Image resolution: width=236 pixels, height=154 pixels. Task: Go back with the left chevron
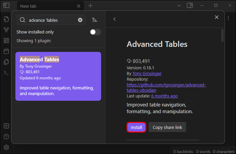click(x=114, y=19)
